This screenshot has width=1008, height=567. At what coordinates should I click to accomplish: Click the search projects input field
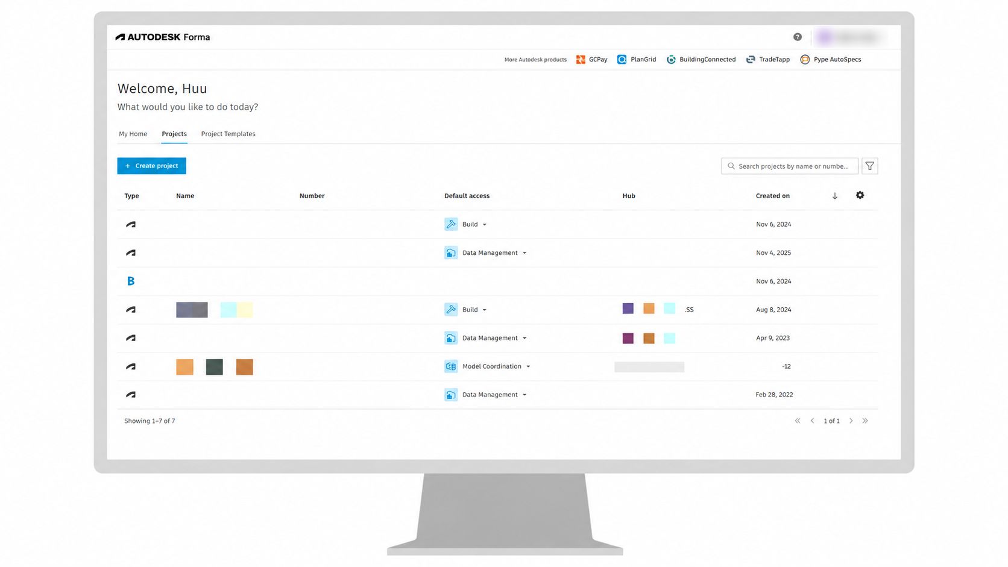tap(790, 166)
